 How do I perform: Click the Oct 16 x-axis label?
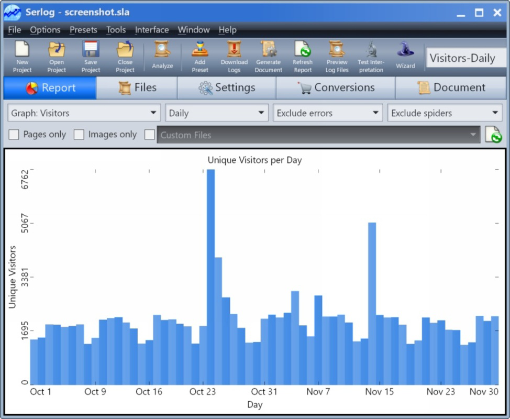149,392
